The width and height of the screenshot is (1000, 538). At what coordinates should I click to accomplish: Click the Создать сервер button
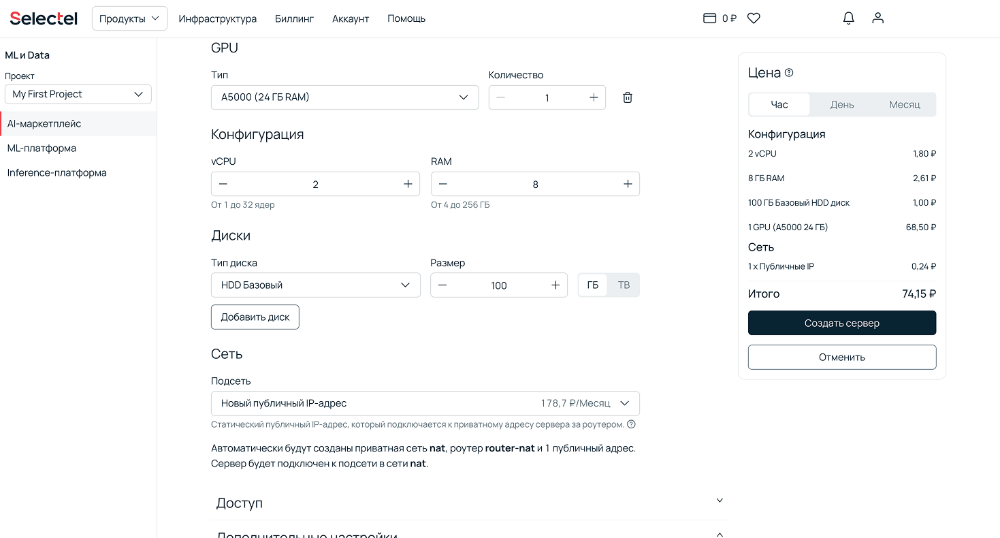click(x=841, y=323)
